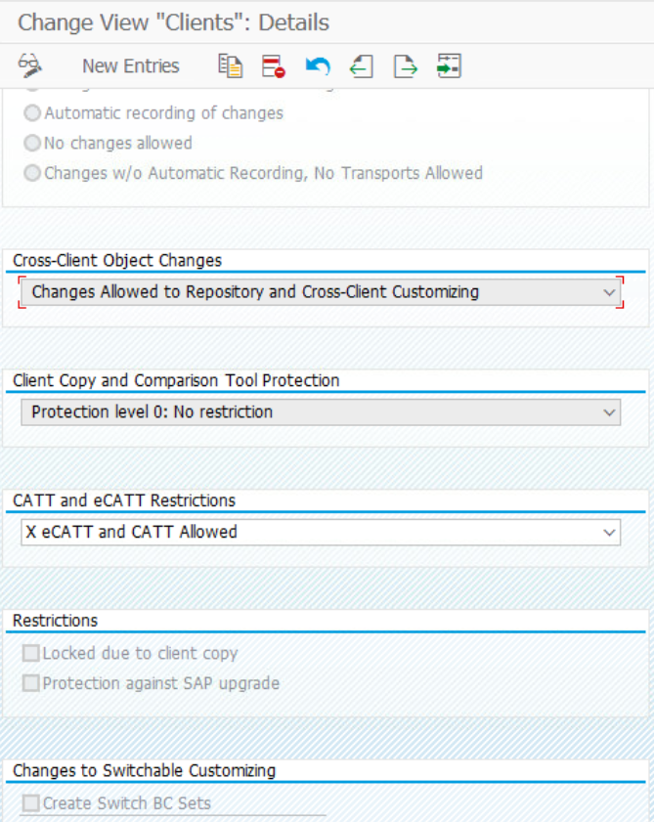Select Changes w/o Automatic Recording, No Transports
The width and height of the screenshot is (654, 822).
32,173
